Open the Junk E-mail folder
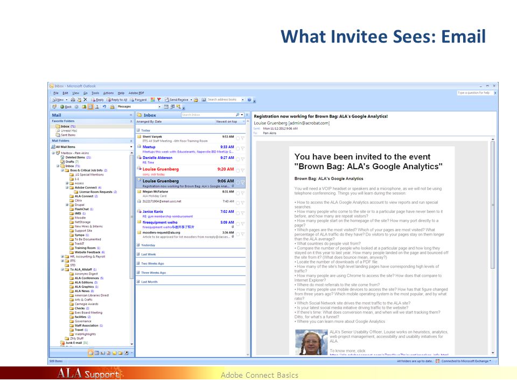Screen dimensions: 517x388 [74, 343]
